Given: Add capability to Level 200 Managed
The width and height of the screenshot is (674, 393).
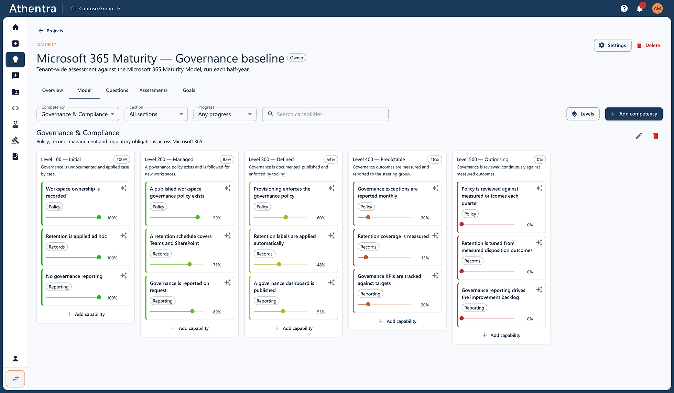Looking at the screenshot, I should pos(189,328).
